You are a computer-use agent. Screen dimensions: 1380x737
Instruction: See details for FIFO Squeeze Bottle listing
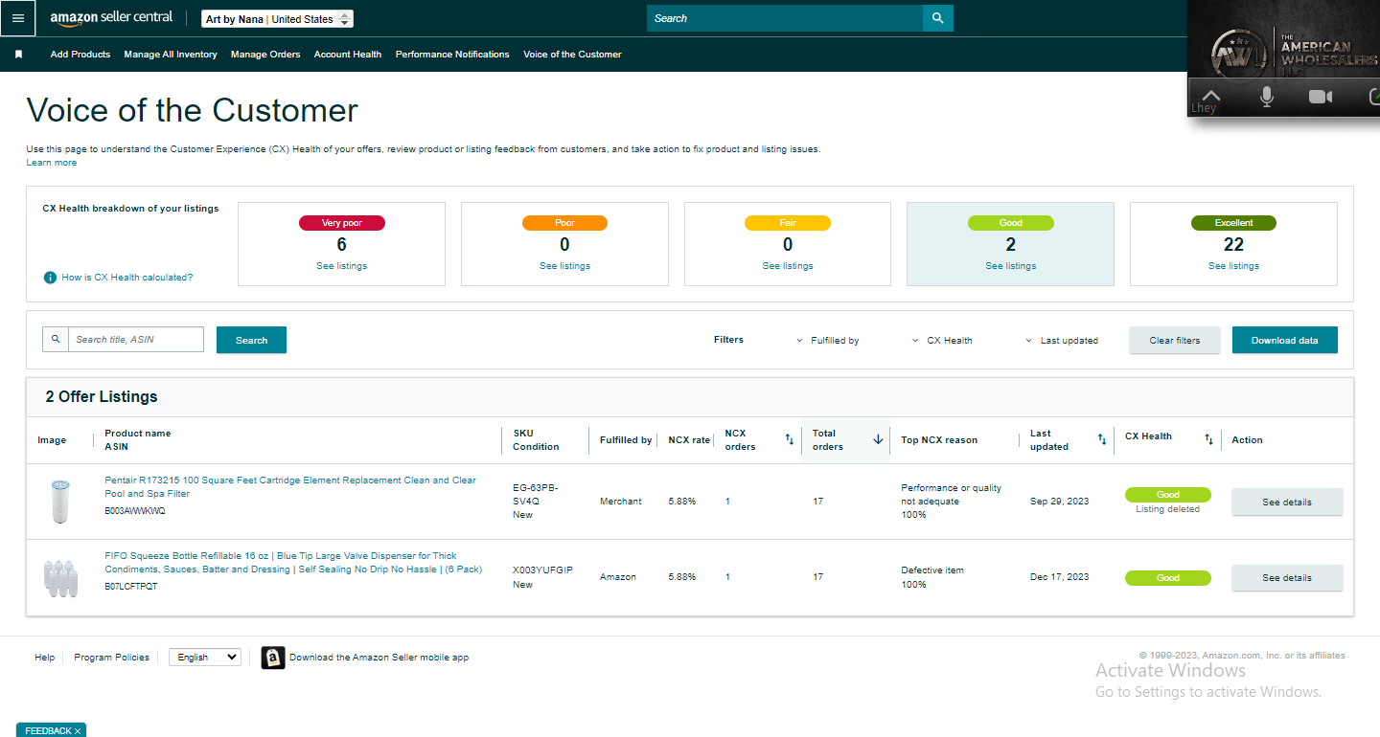click(1287, 577)
